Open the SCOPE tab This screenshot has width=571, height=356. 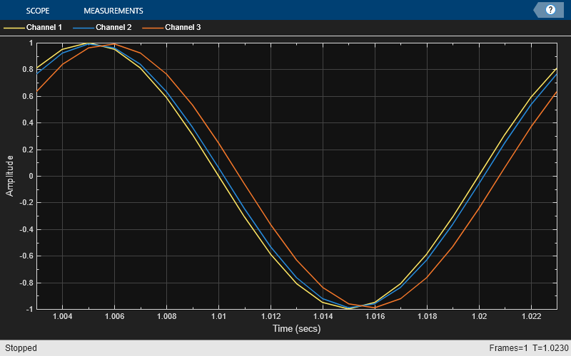(x=38, y=11)
